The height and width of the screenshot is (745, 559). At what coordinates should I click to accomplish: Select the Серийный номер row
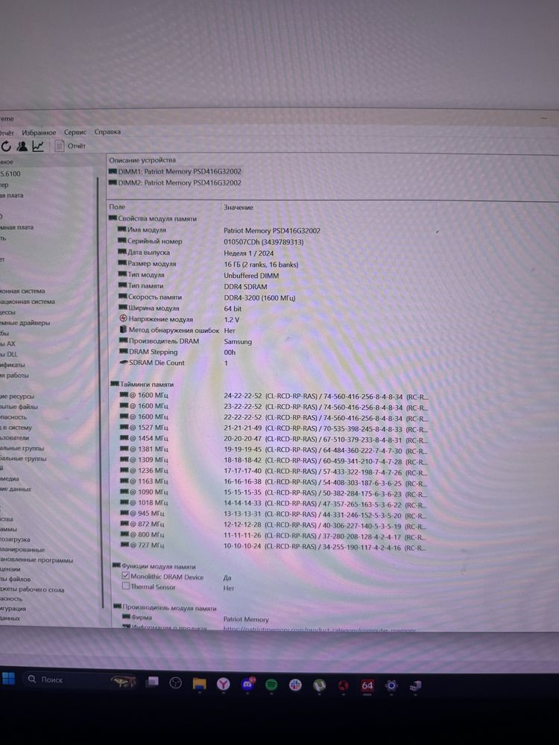tap(211, 241)
